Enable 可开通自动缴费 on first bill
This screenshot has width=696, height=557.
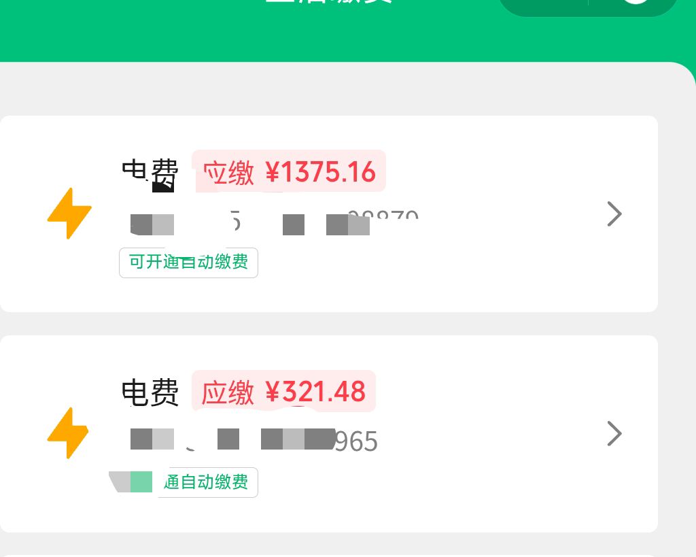pos(189,263)
